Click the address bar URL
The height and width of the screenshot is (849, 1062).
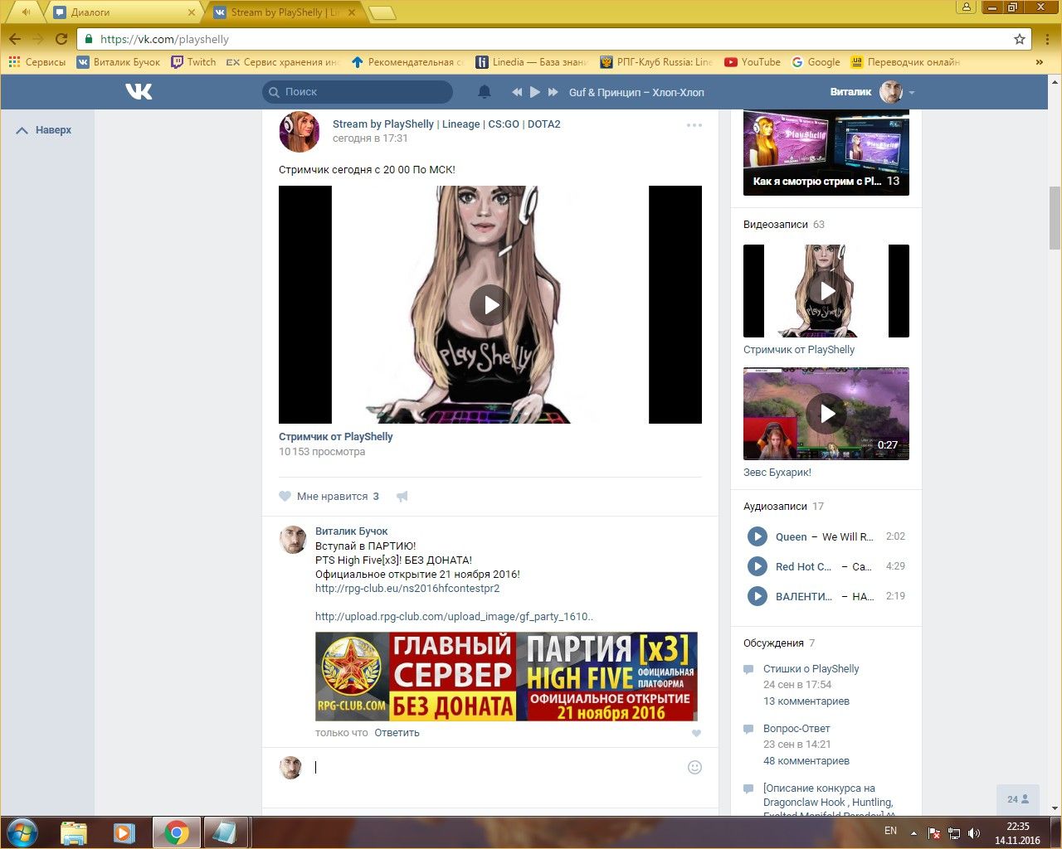(x=164, y=39)
